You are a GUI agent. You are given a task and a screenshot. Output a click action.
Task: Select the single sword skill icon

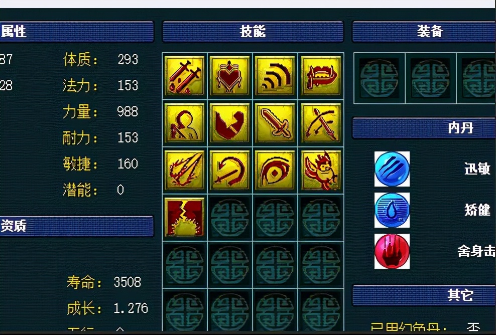pos(275,123)
